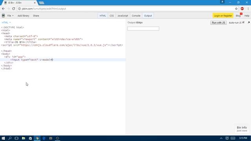The height and width of the screenshot is (141, 251).
Task: Pop out the output in new window
Action: point(249,23)
